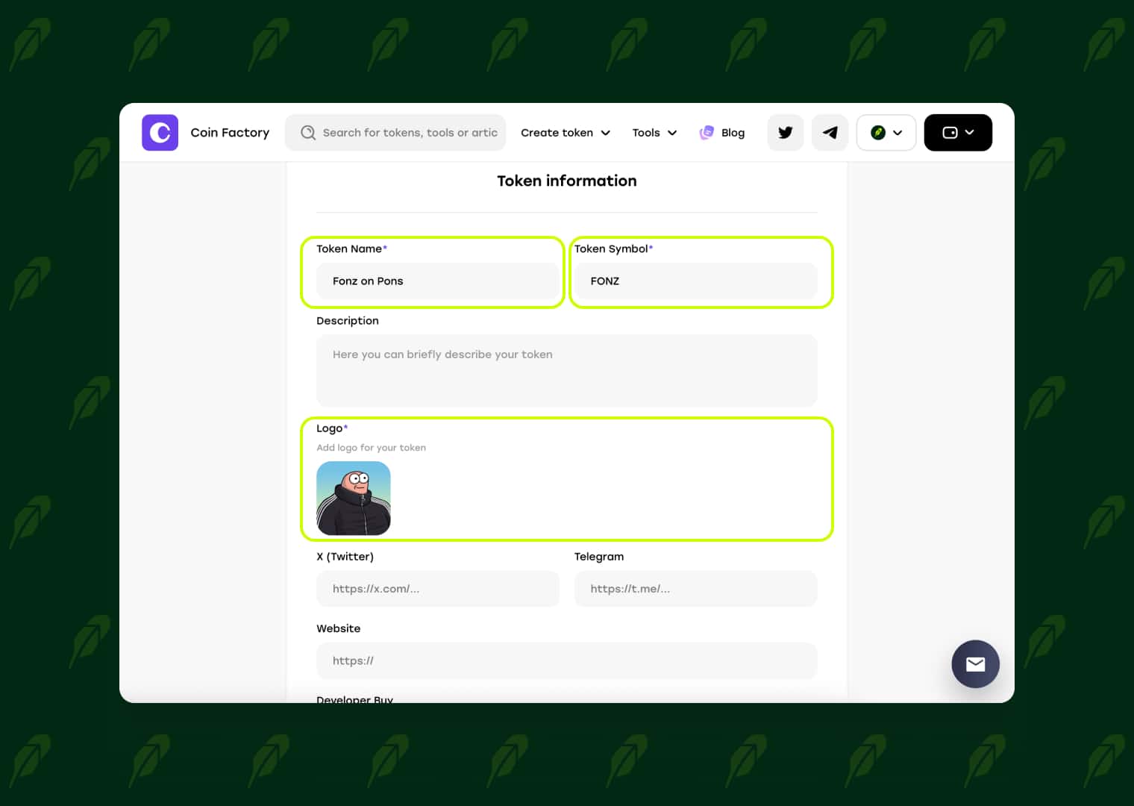Click the "Add logo for your token" text
The image size is (1134, 806).
click(371, 448)
